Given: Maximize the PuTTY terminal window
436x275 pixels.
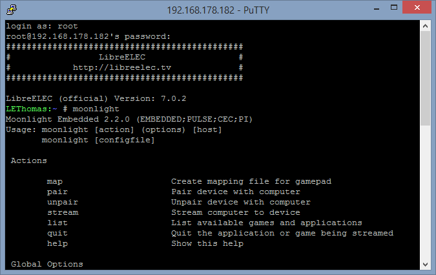Looking at the screenshot, I should (x=394, y=8).
